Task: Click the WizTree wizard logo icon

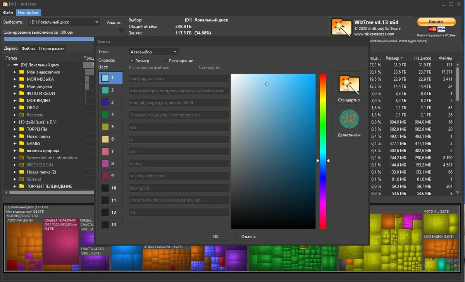Action: click(341, 28)
